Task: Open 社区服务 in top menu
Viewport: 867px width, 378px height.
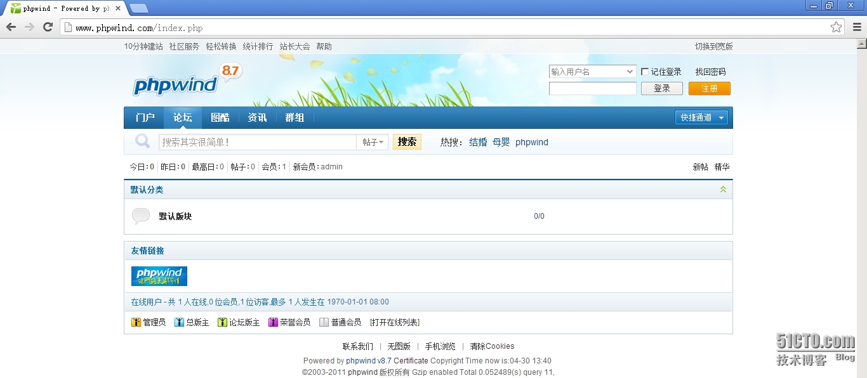Action: click(x=184, y=46)
